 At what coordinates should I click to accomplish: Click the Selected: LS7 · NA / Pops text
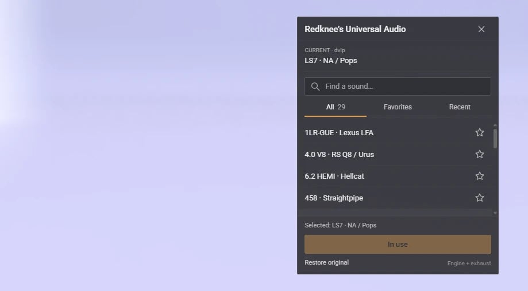[341, 225]
